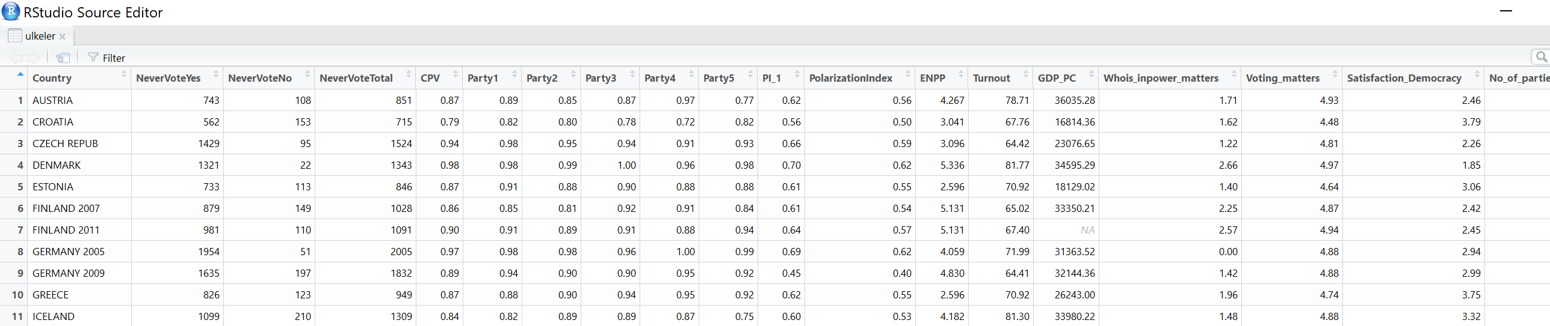The image size is (1550, 326).
Task: Click the forward navigation arrow
Action: pyautogui.click(x=34, y=58)
